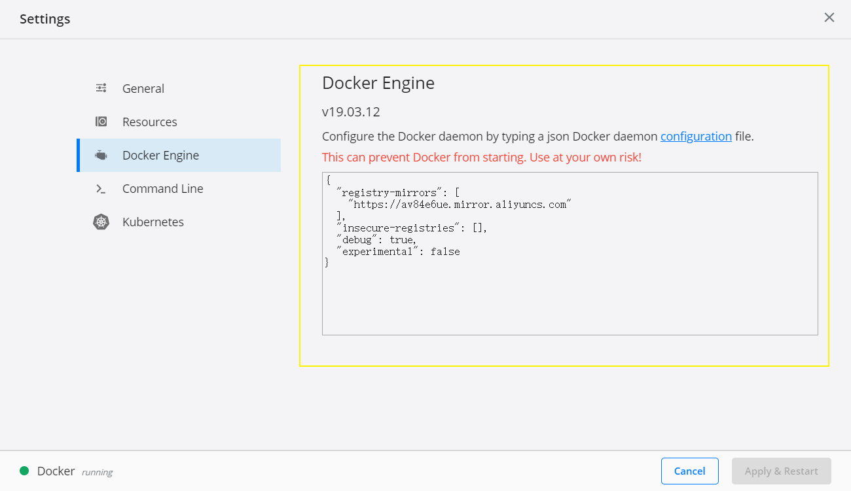Image resolution: width=851 pixels, height=491 pixels.
Task: Open the General settings section
Action: (143, 89)
